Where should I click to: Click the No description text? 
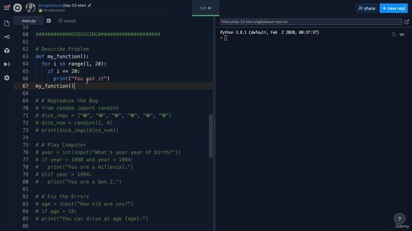coord(54,10)
